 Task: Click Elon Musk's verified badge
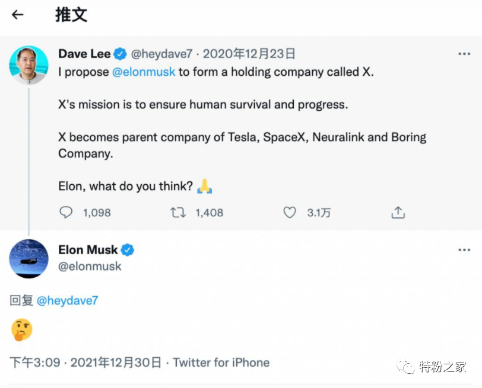128,250
